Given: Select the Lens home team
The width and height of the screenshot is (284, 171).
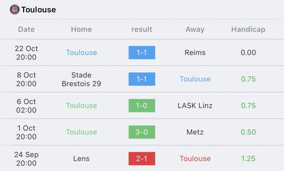Looking at the screenshot, I should pos(82,159).
